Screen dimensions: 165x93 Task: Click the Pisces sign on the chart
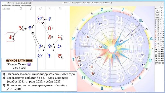click(73, 39)
